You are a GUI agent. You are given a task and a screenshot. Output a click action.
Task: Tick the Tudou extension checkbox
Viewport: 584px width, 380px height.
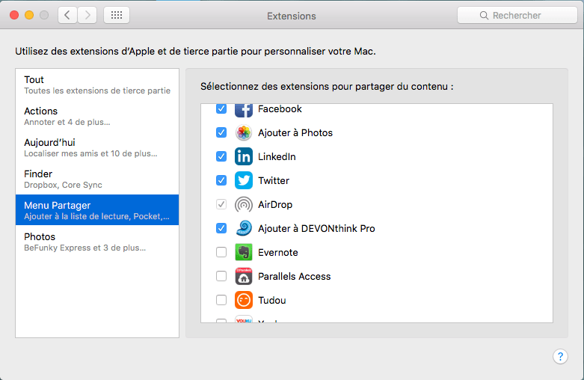point(221,300)
